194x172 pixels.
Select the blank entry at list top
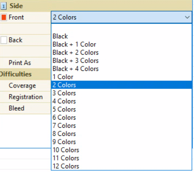coord(121,28)
